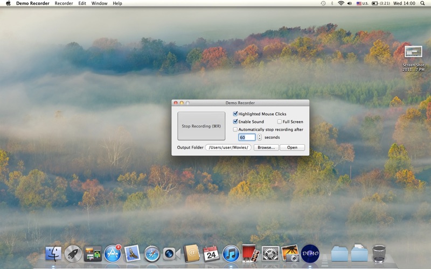
Task: Open iPhoto in the dock
Action: [290, 253]
